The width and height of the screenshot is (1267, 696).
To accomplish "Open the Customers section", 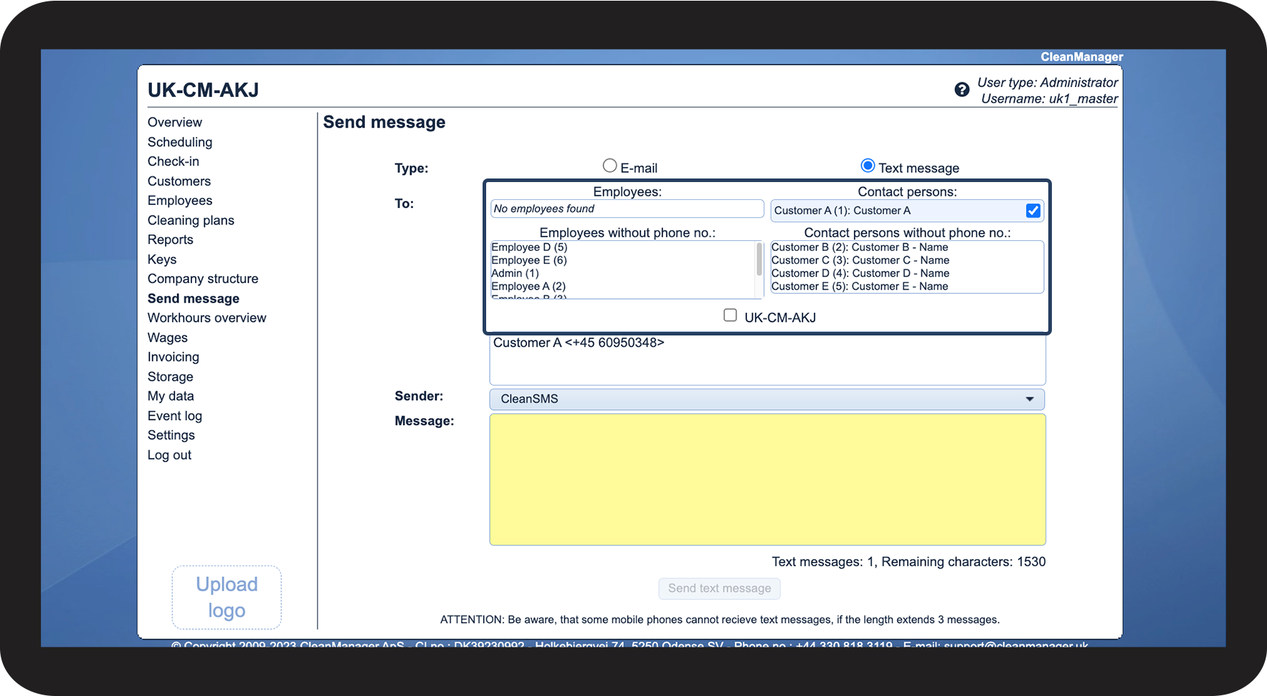I will (x=179, y=181).
